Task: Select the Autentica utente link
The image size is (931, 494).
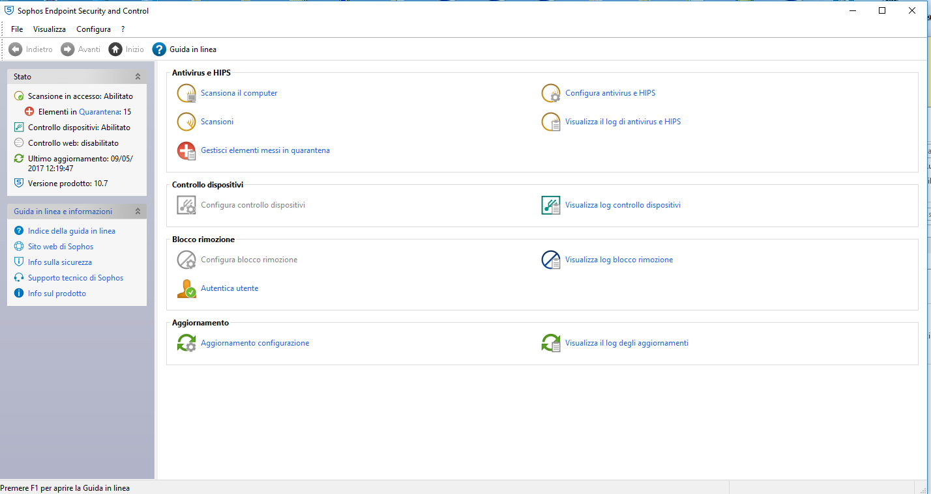Action: click(x=229, y=288)
